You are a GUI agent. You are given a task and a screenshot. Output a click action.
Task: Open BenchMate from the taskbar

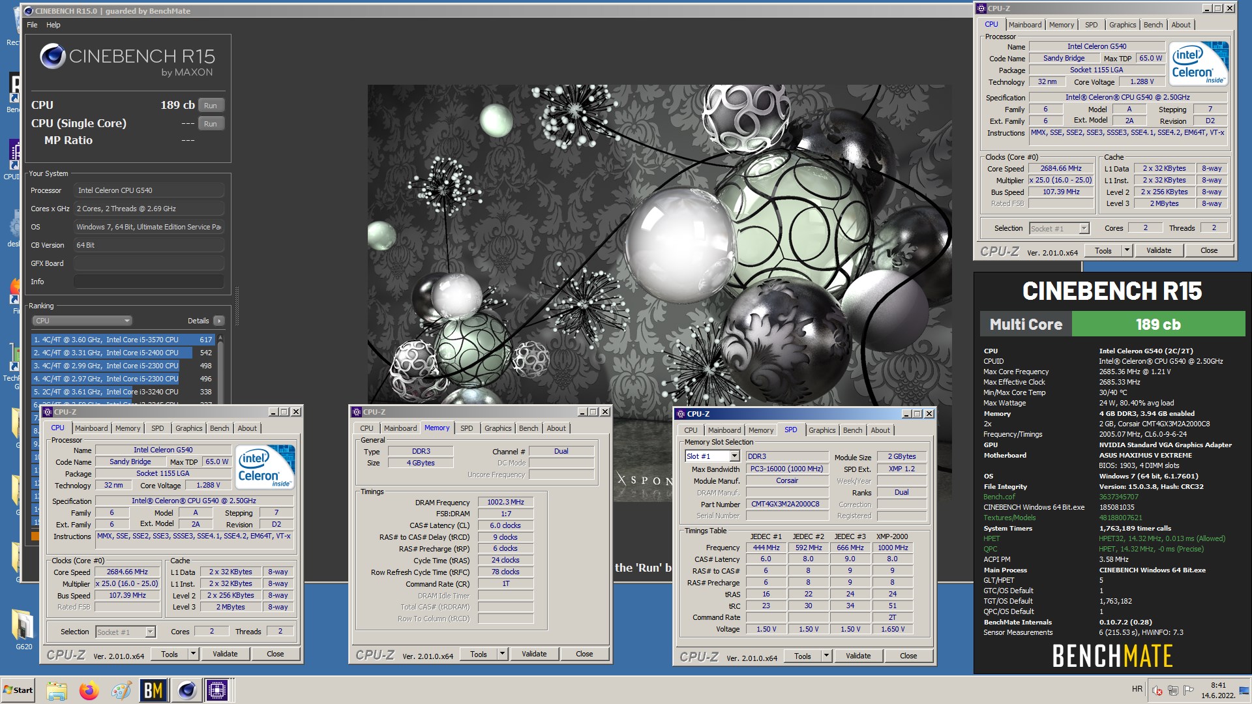pyautogui.click(x=153, y=690)
